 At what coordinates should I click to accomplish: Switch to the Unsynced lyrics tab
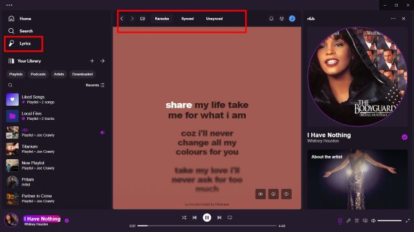pyautogui.click(x=214, y=19)
